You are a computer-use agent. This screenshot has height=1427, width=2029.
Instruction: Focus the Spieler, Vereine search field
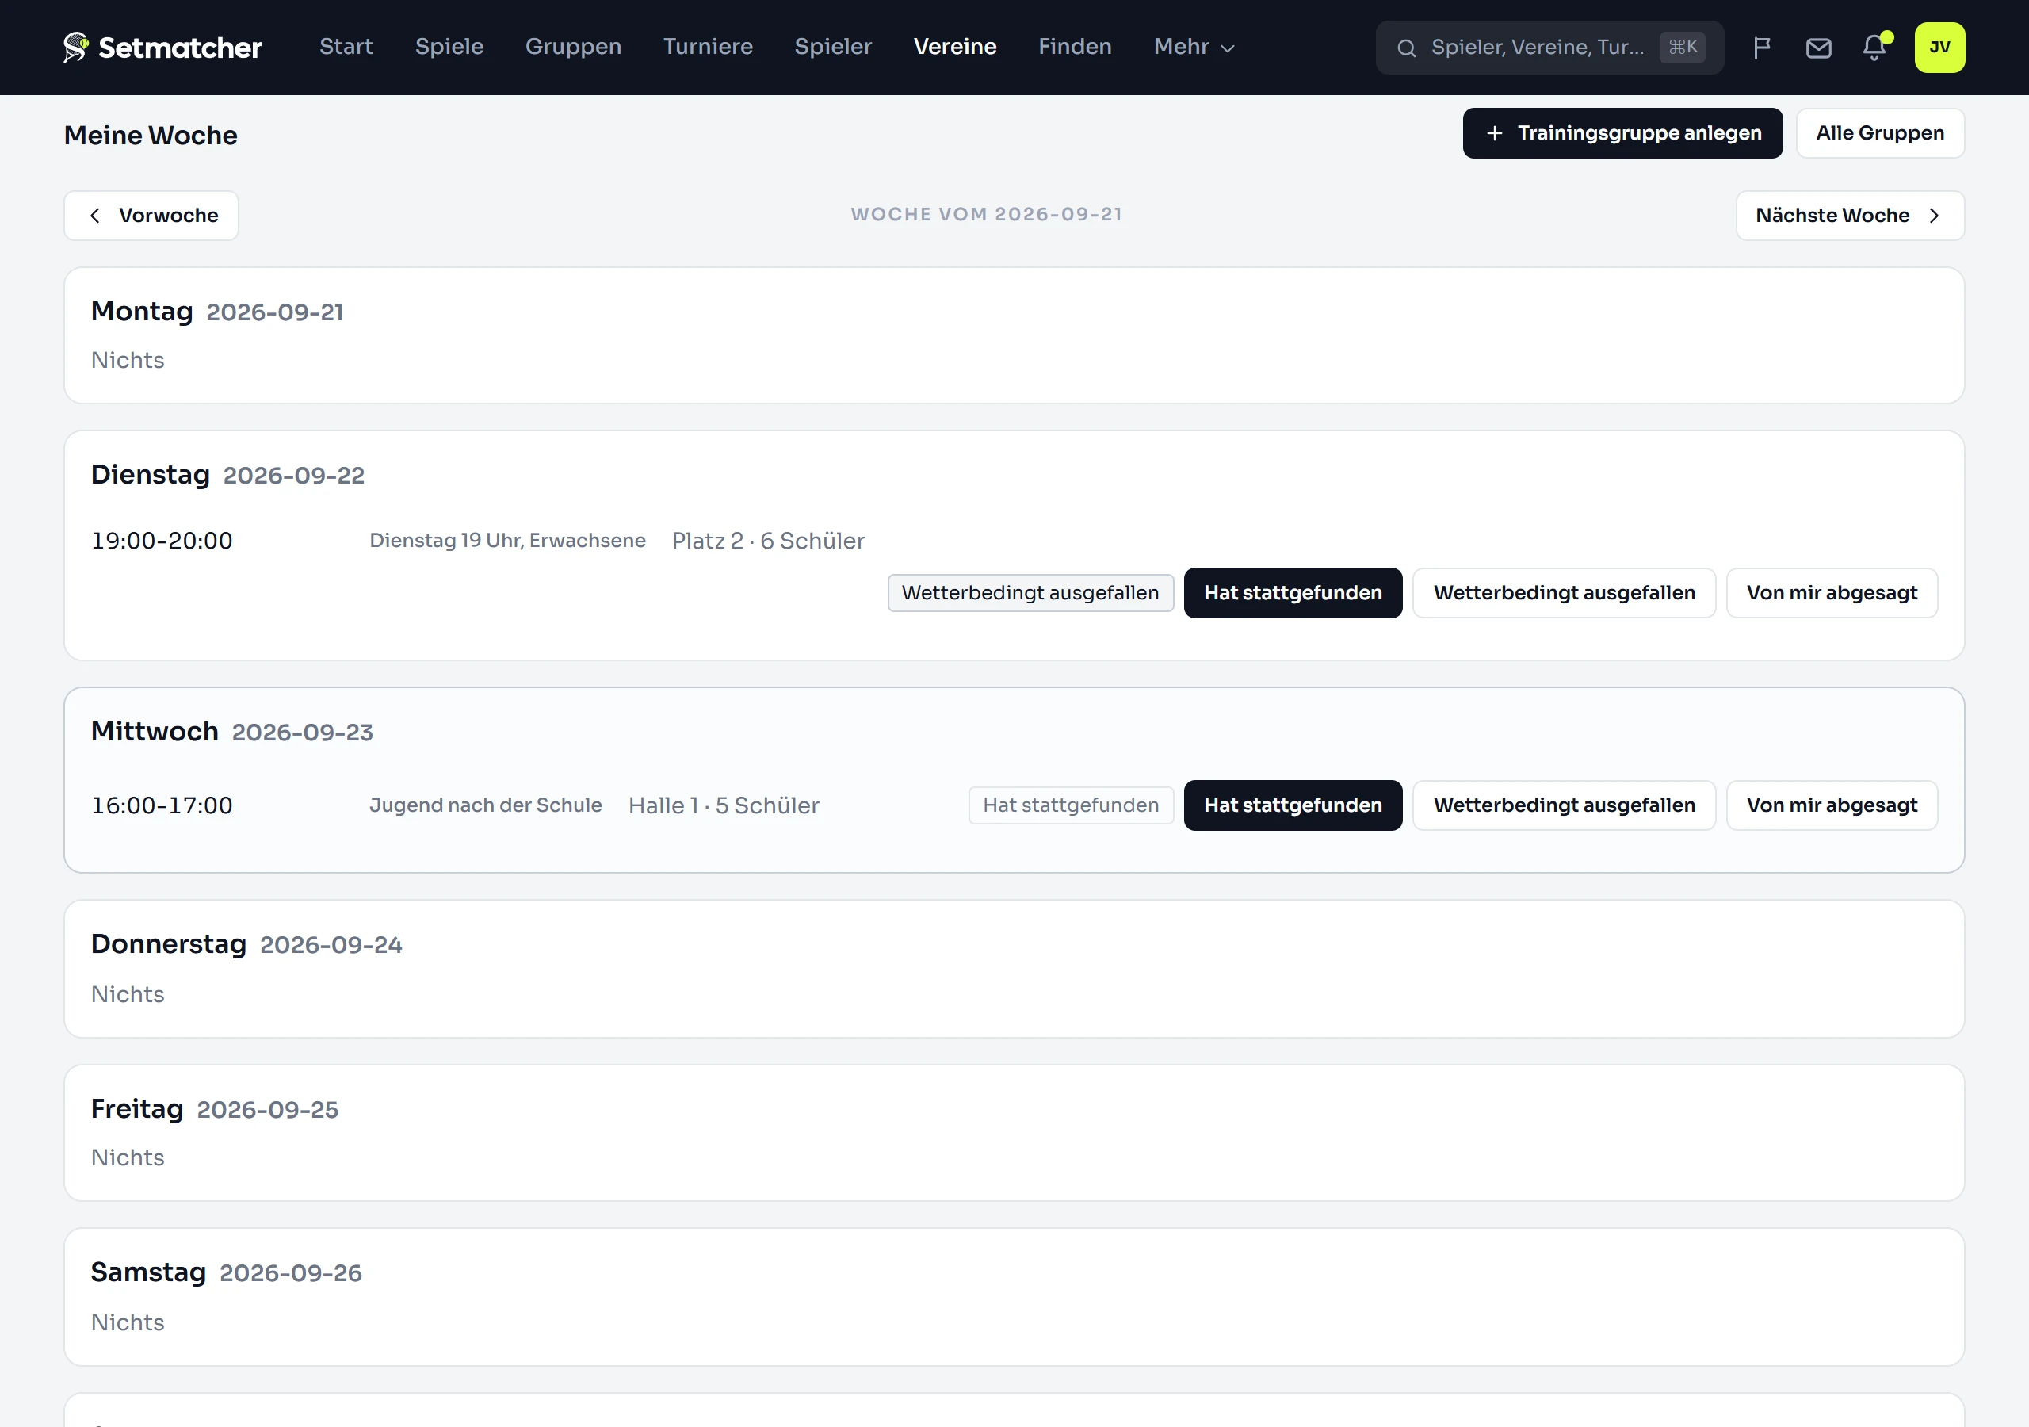pos(1549,48)
